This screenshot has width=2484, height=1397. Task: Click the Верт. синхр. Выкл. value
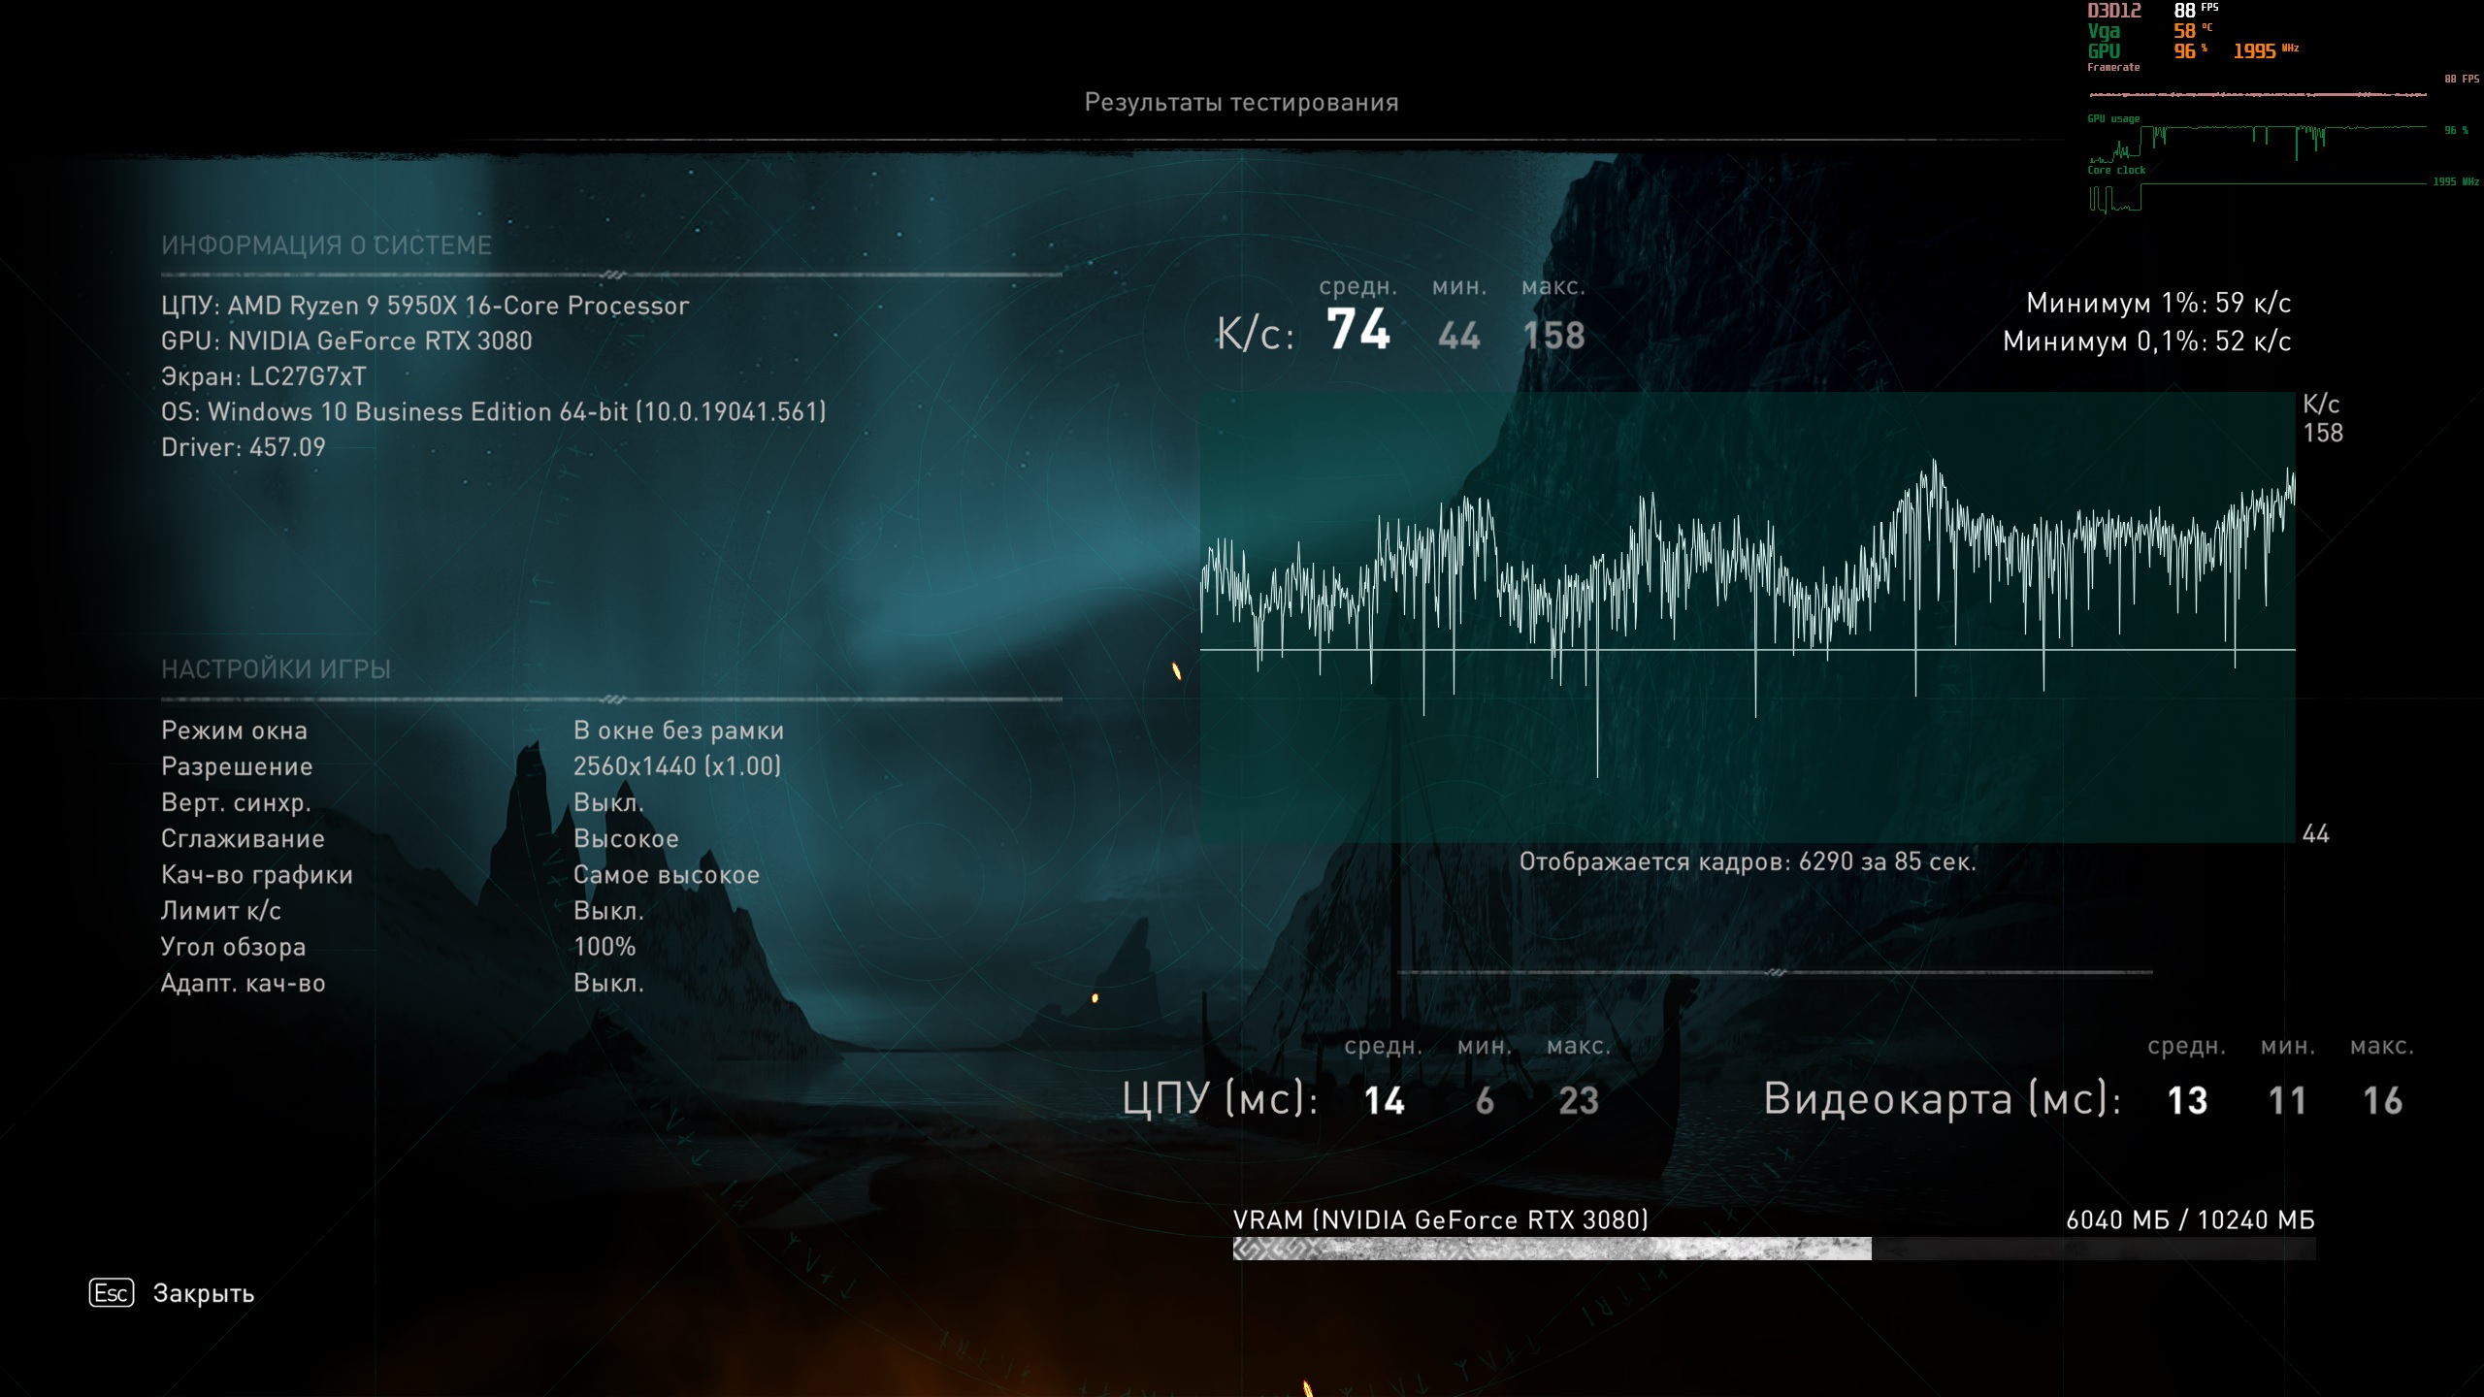pyautogui.click(x=608, y=803)
